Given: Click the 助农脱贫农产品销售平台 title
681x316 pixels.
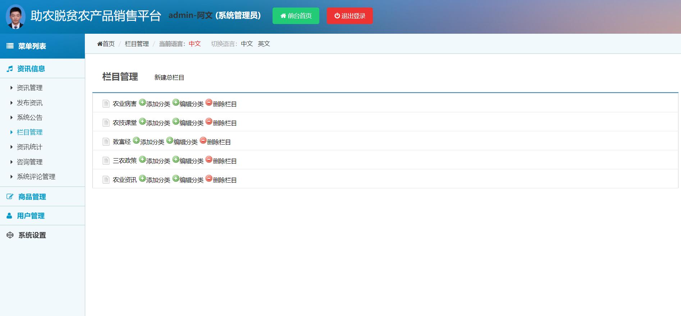Looking at the screenshot, I should click(96, 16).
